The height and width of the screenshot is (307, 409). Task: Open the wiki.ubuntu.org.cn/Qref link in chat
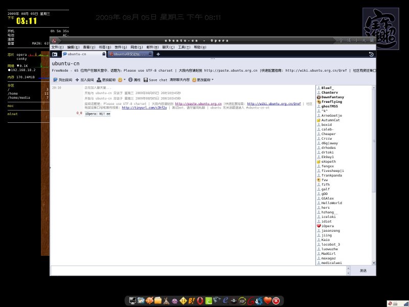pyautogui.click(x=274, y=104)
